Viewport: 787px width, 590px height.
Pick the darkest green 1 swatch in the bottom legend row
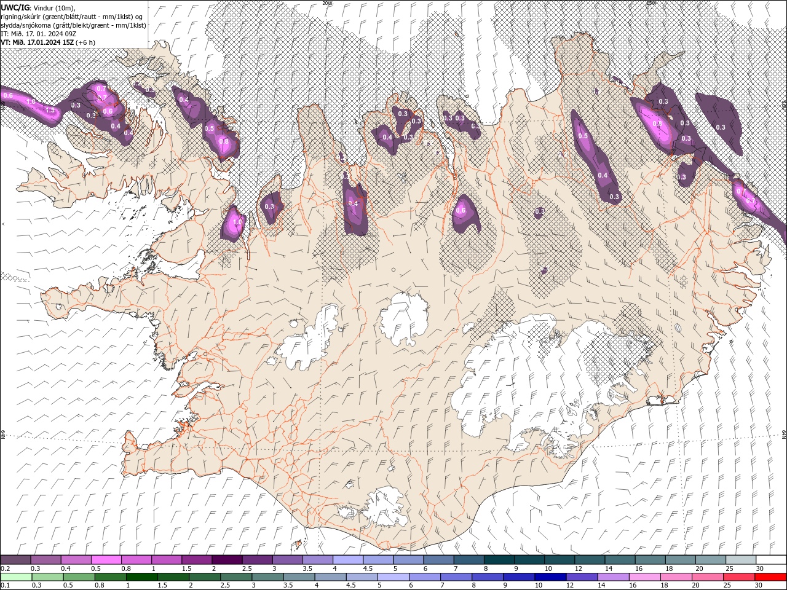[x=141, y=577]
